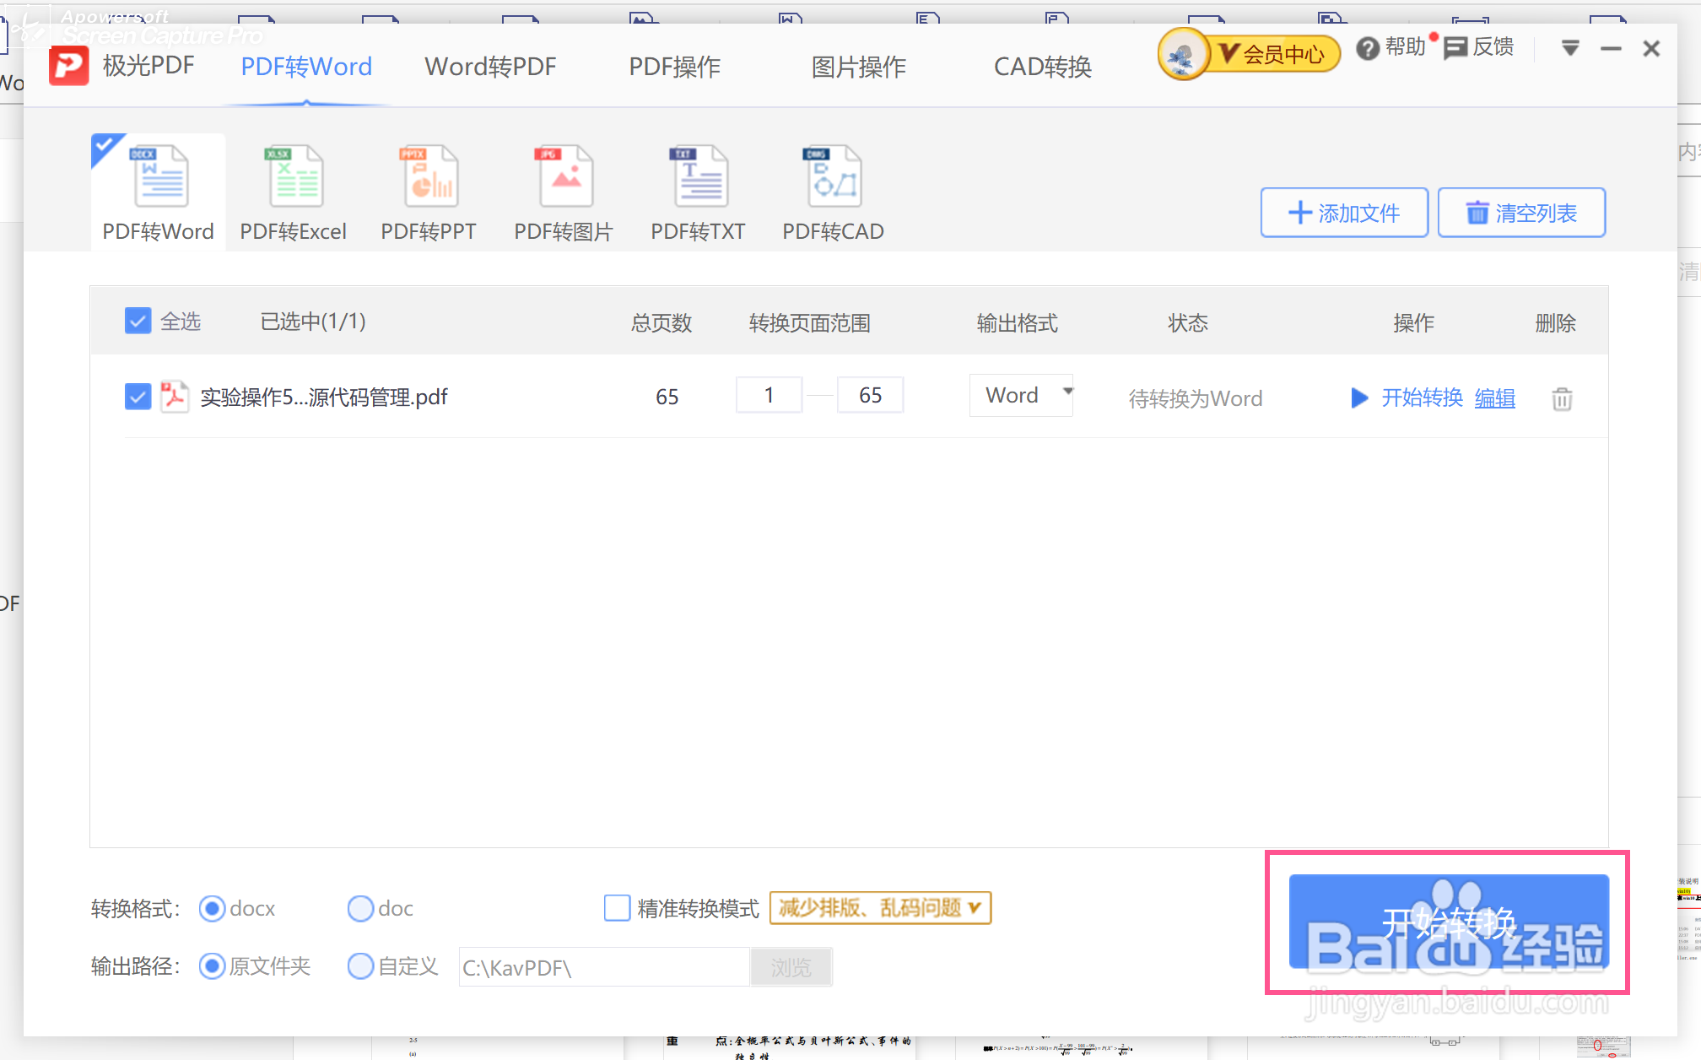The image size is (1701, 1060).
Task: Open the Word output format dropdown
Action: pos(1021,395)
